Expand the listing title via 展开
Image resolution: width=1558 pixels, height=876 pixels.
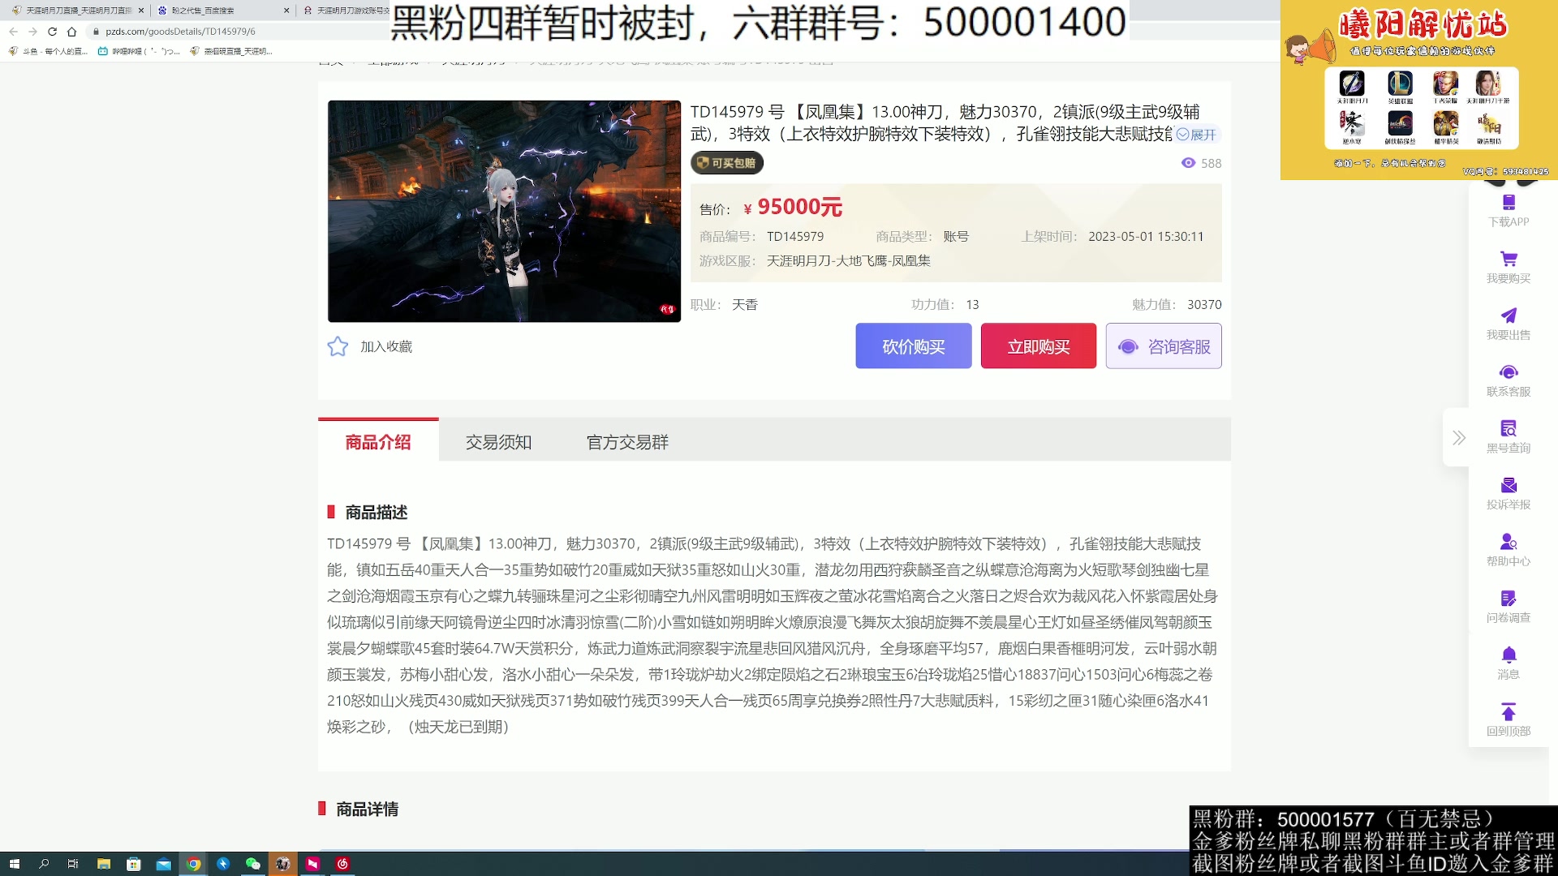[x=1199, y=135]
